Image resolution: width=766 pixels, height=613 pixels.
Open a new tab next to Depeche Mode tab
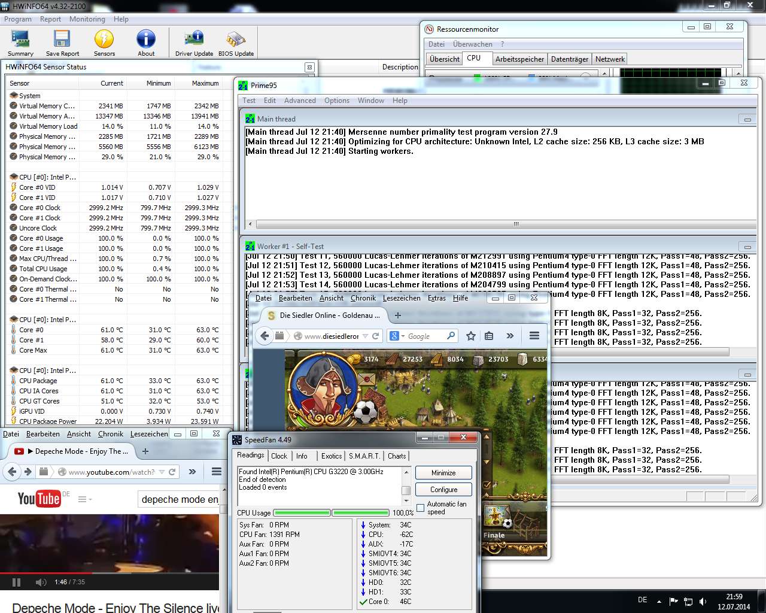[145, 451]
